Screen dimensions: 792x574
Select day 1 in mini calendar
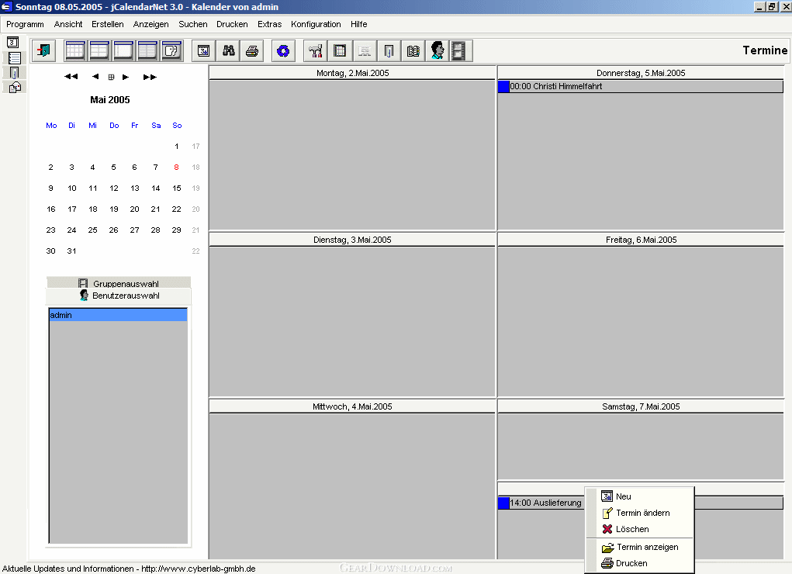[x=176, y=146]
